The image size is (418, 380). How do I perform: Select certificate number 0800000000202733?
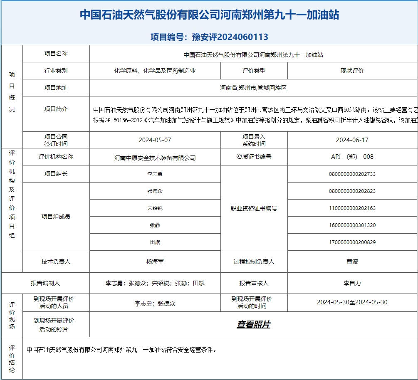tap(352, 174)
